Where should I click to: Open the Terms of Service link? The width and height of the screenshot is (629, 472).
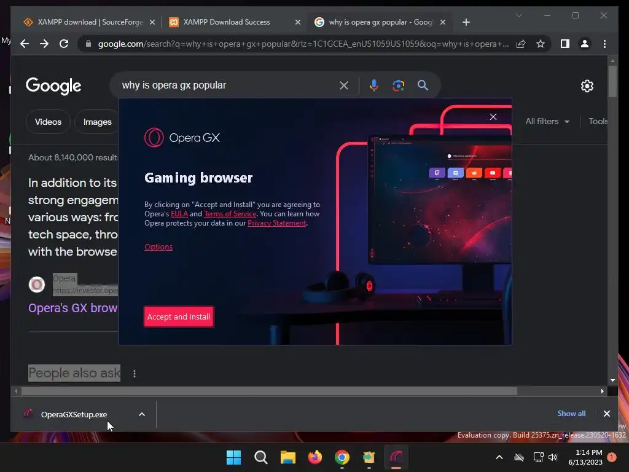point(230,214)
